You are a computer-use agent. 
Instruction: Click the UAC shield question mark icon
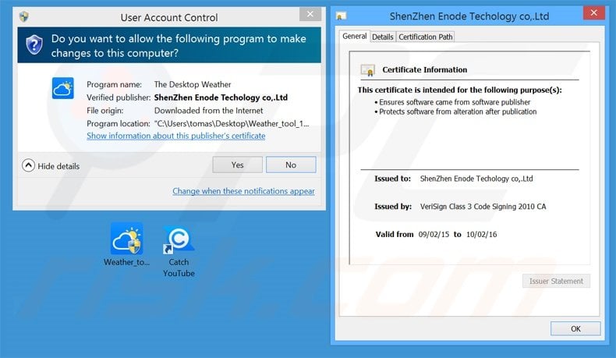tap(34, 44)
